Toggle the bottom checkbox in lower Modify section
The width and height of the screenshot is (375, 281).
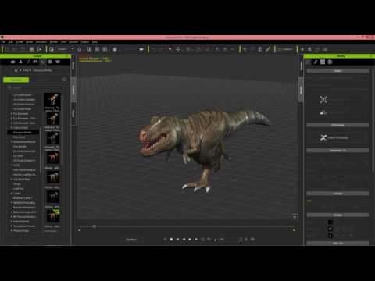[x=330, y=236]
